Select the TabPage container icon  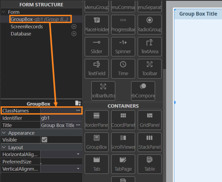click(123, 164)
